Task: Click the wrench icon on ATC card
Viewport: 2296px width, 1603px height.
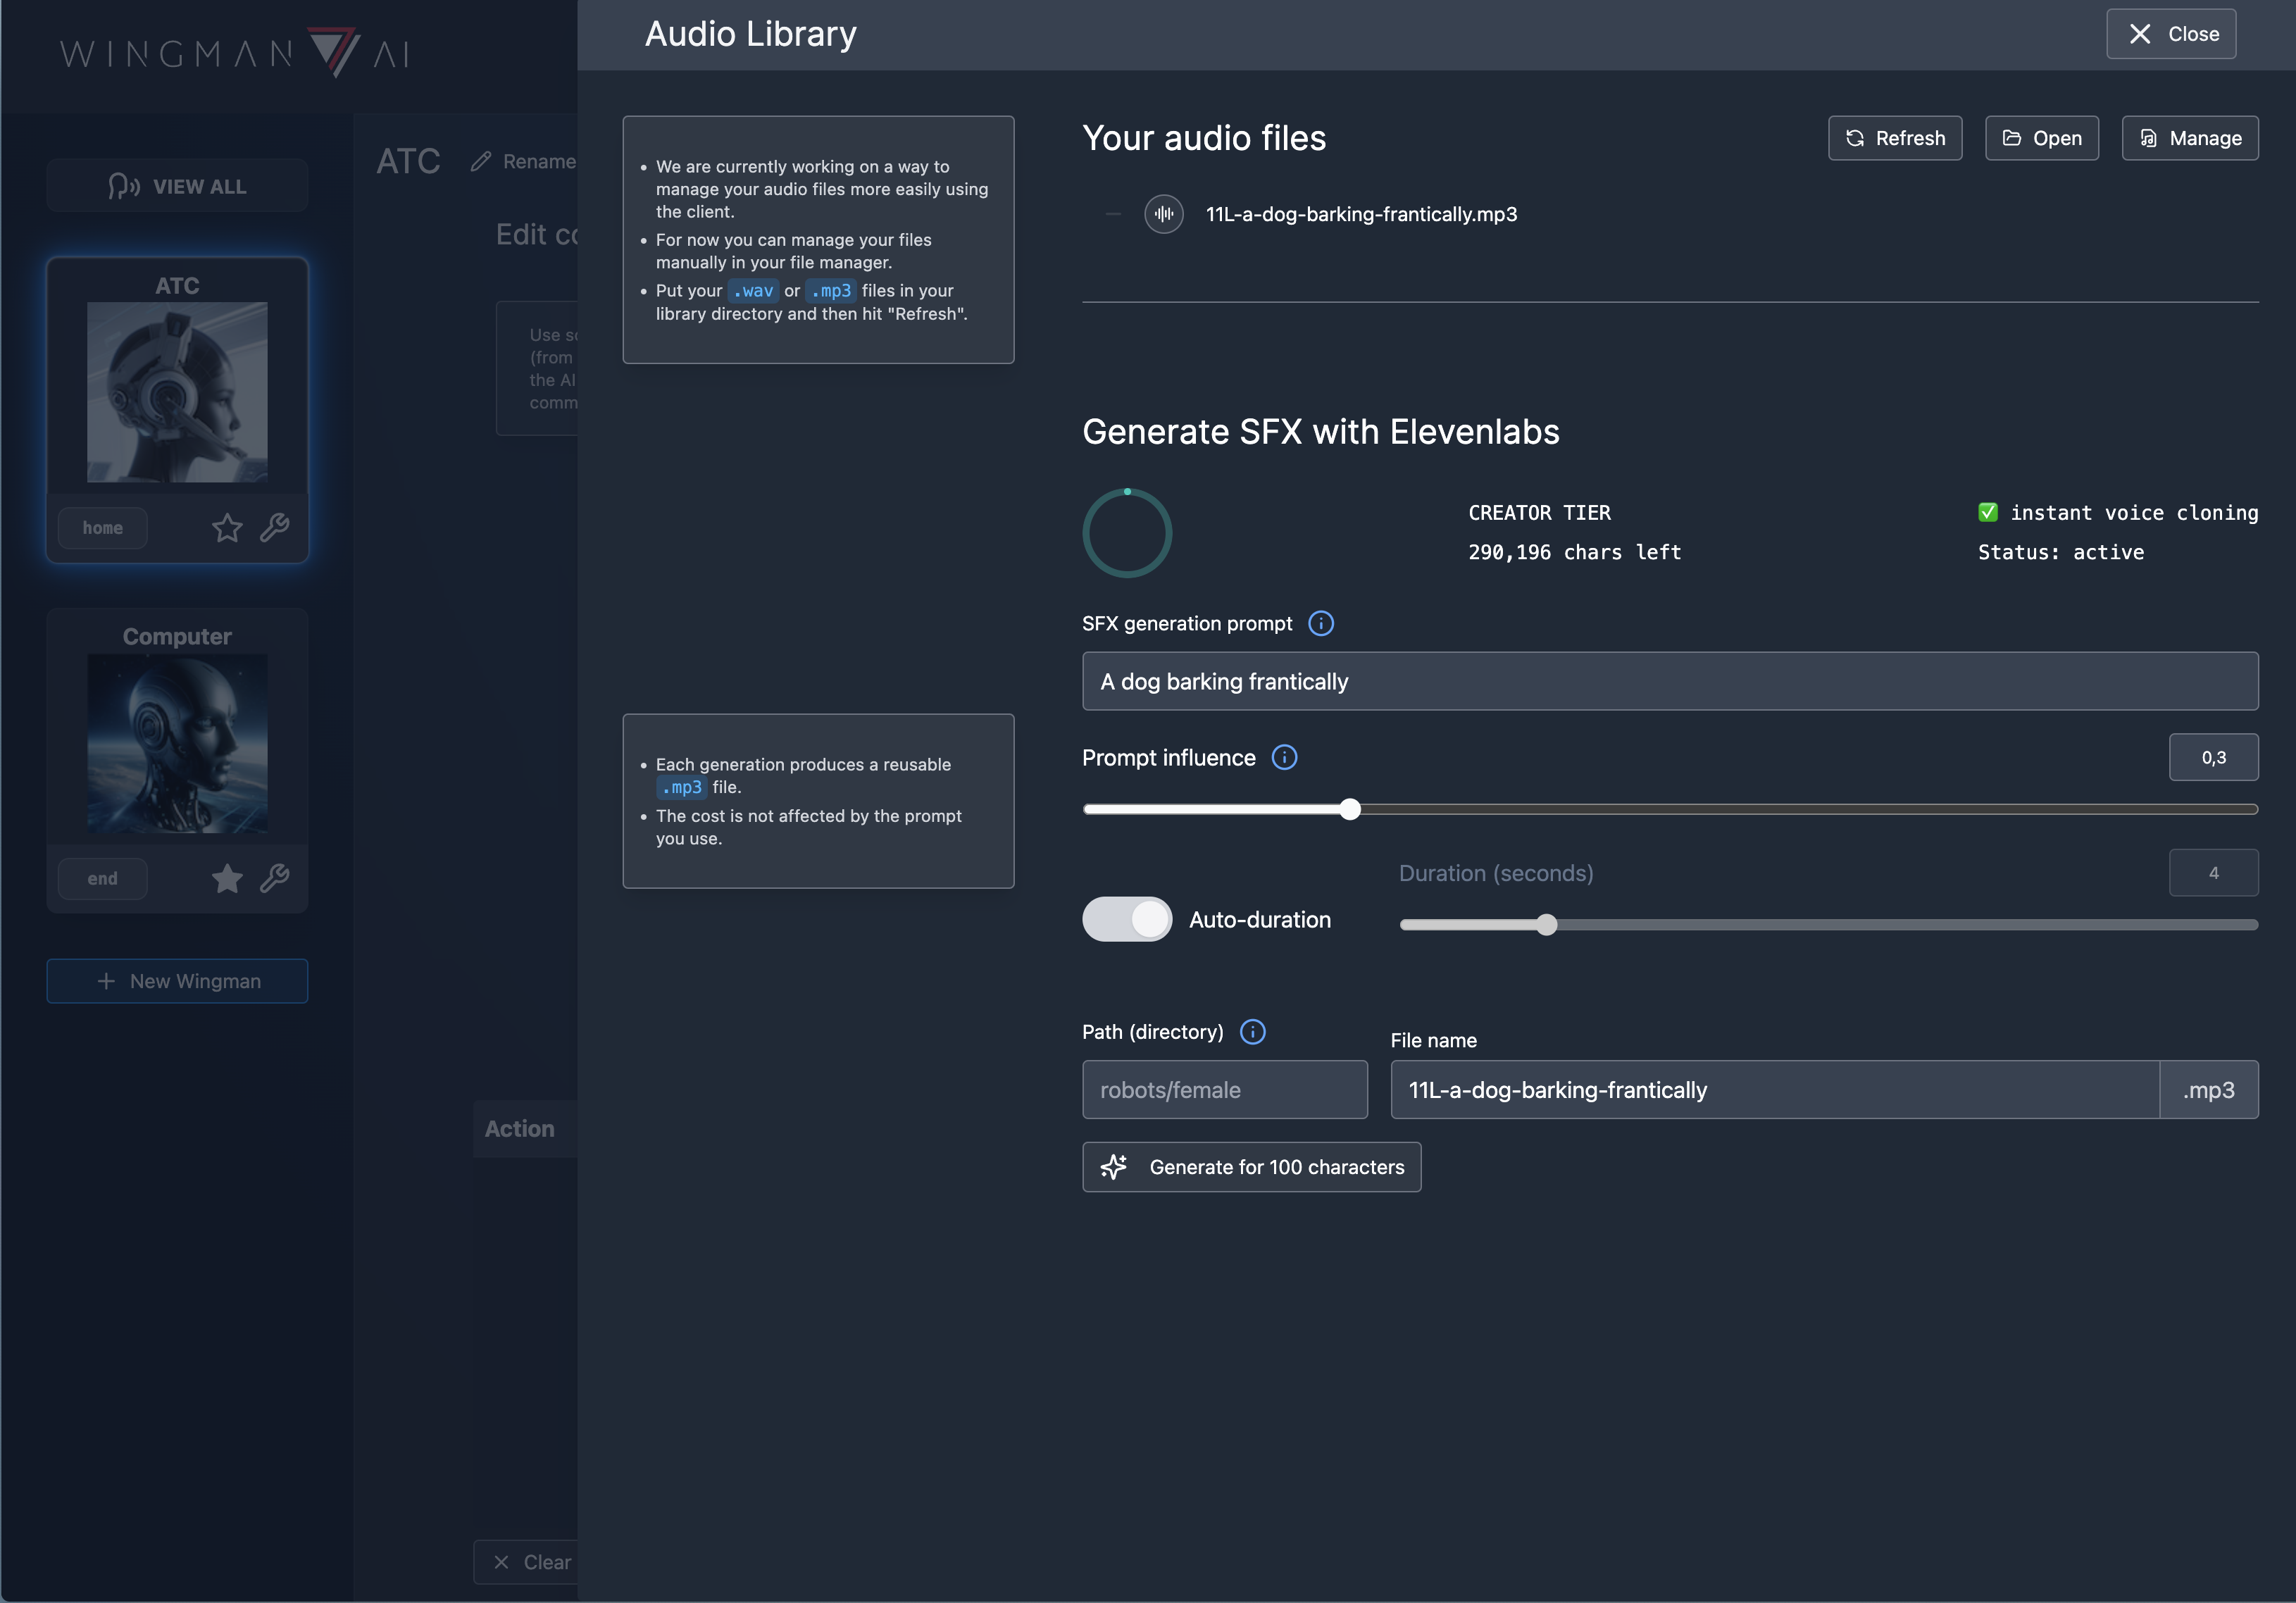Action: [x=275, y=527]
